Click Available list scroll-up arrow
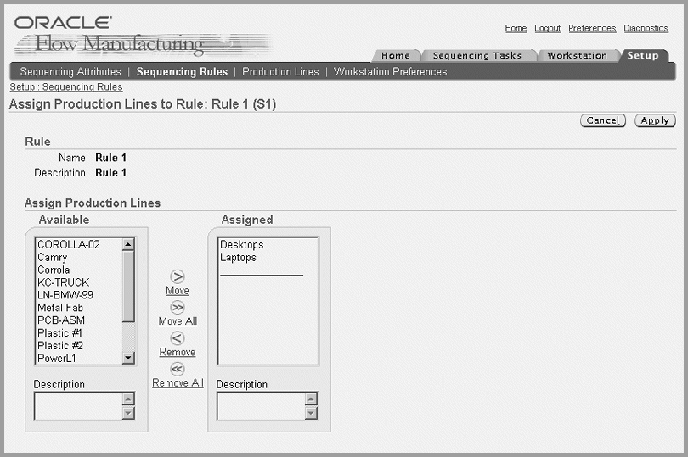This screenshot has height=457, width=688. (x=128, y=244)
